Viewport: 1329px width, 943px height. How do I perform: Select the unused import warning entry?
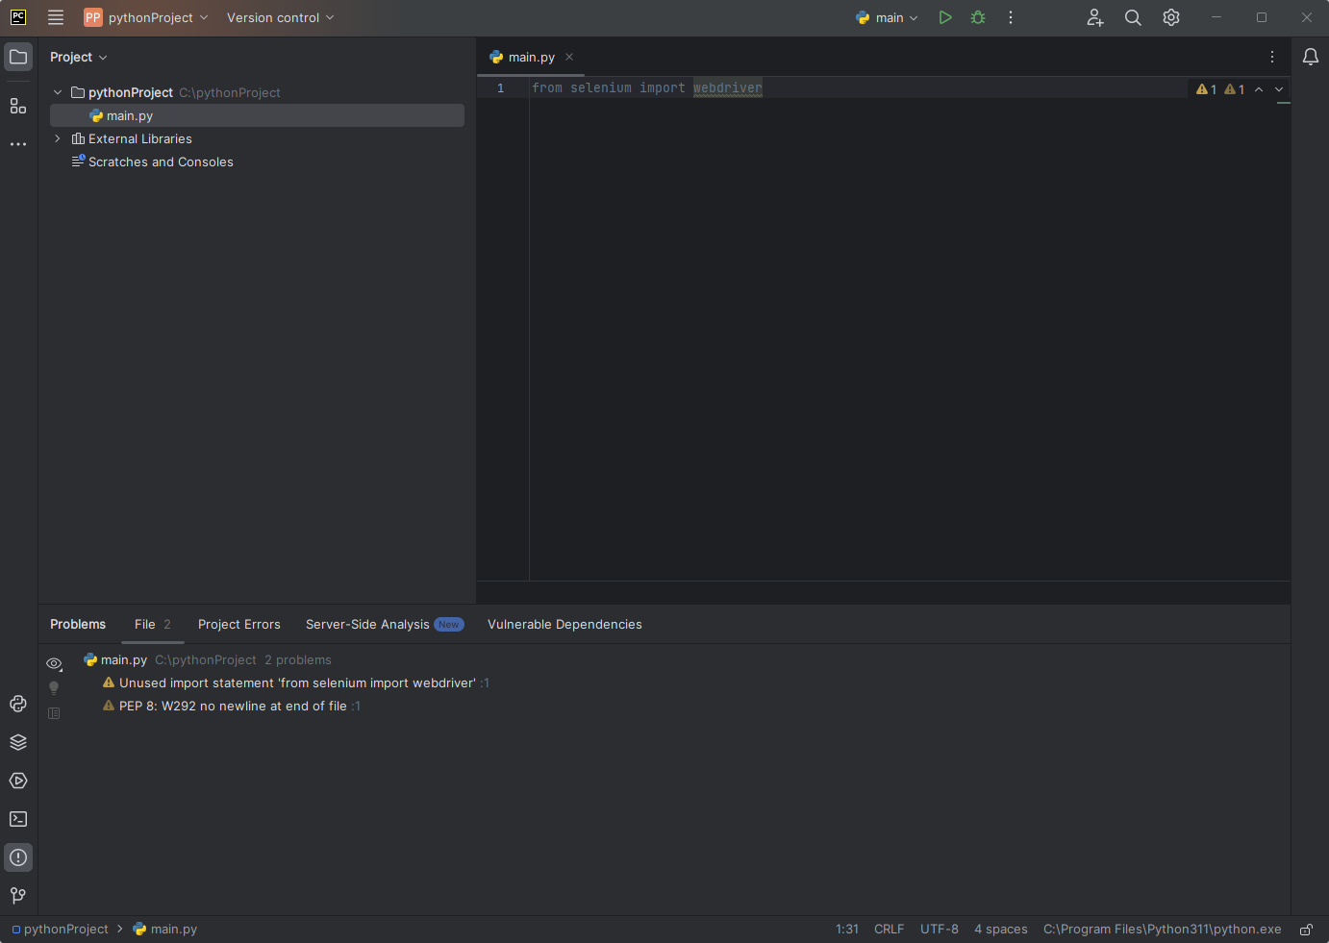296,682
